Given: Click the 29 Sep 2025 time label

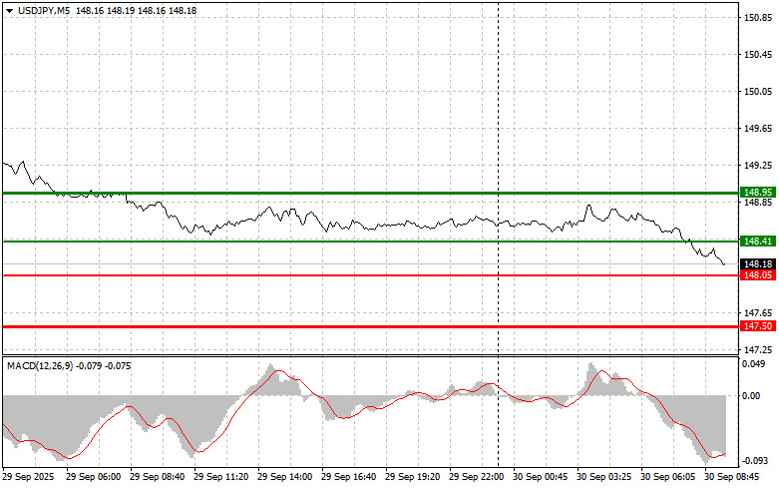Looking at the screenshot, I should [x=28, y=477].
